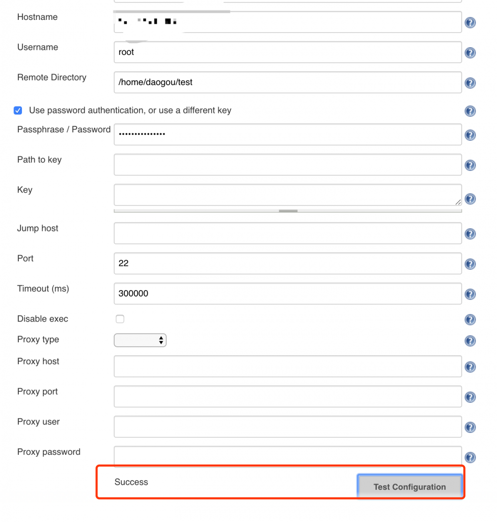Screen dimensions: 497x522
Task: Open help for the Username field
Action: [x=470, y=52]
